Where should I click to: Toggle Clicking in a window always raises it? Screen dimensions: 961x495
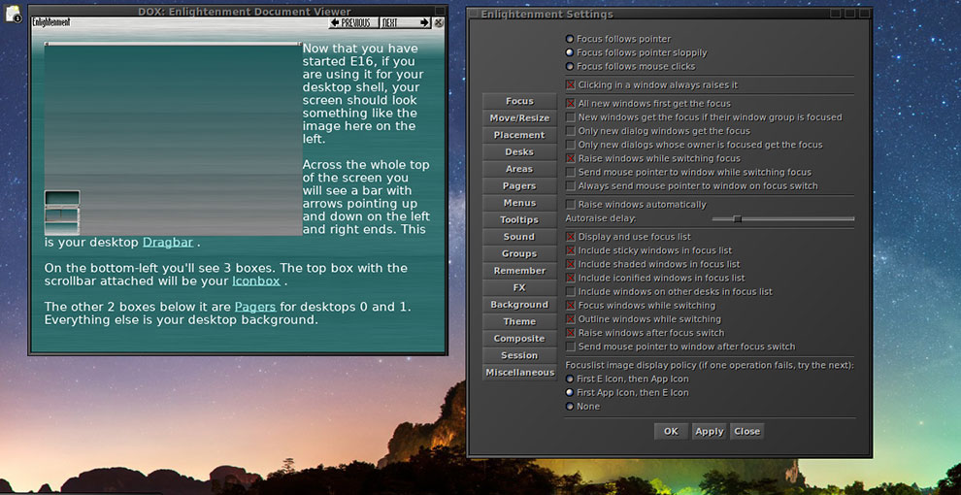pos(651,85)
